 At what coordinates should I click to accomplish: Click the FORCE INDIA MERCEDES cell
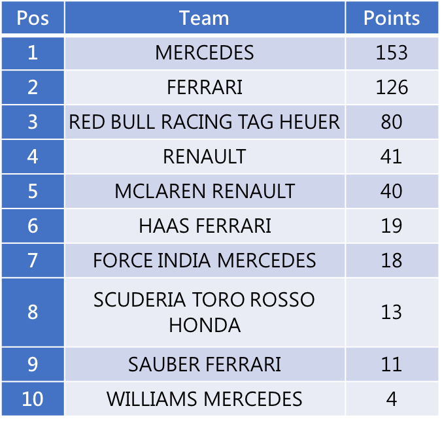pyautogui.click(x=205, y=261)
